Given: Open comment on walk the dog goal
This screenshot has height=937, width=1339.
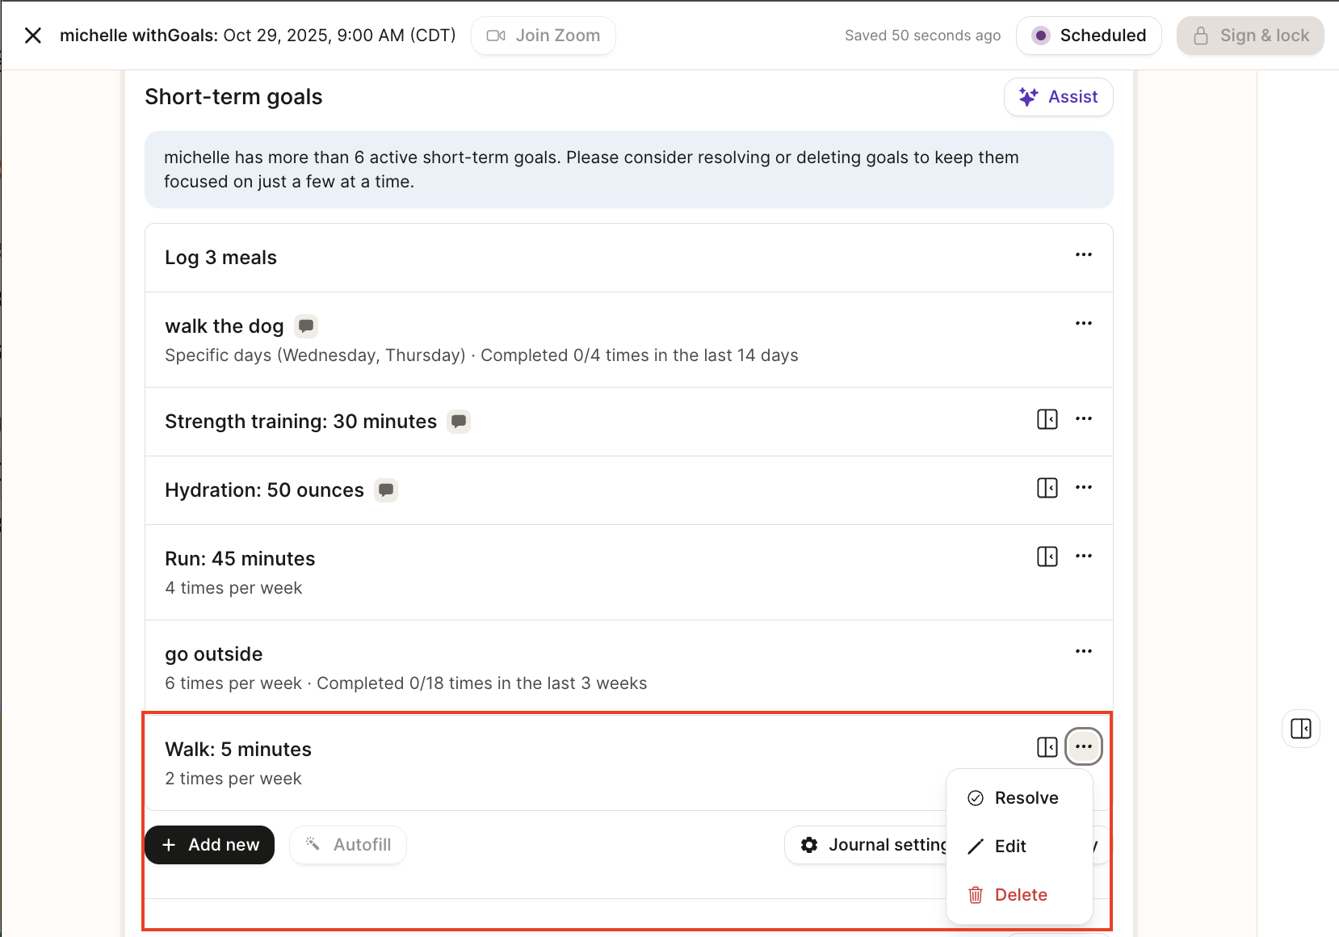Looking at the screenshot, I should [306, 326].
